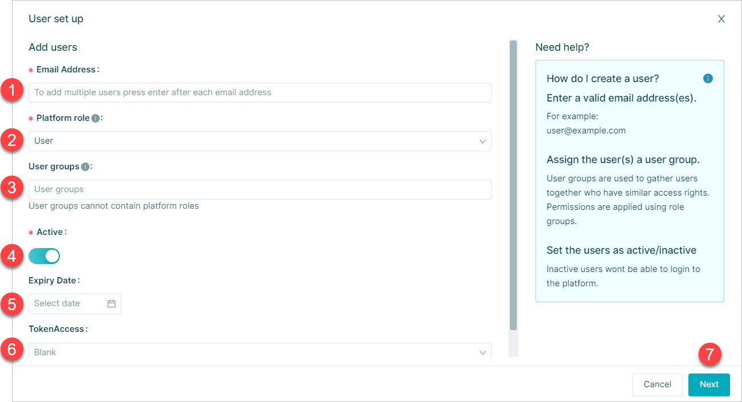Click the 'Expiry Date' label
Image resolution: width=742 pixels, height=402 pixels.
click(53, 281)
